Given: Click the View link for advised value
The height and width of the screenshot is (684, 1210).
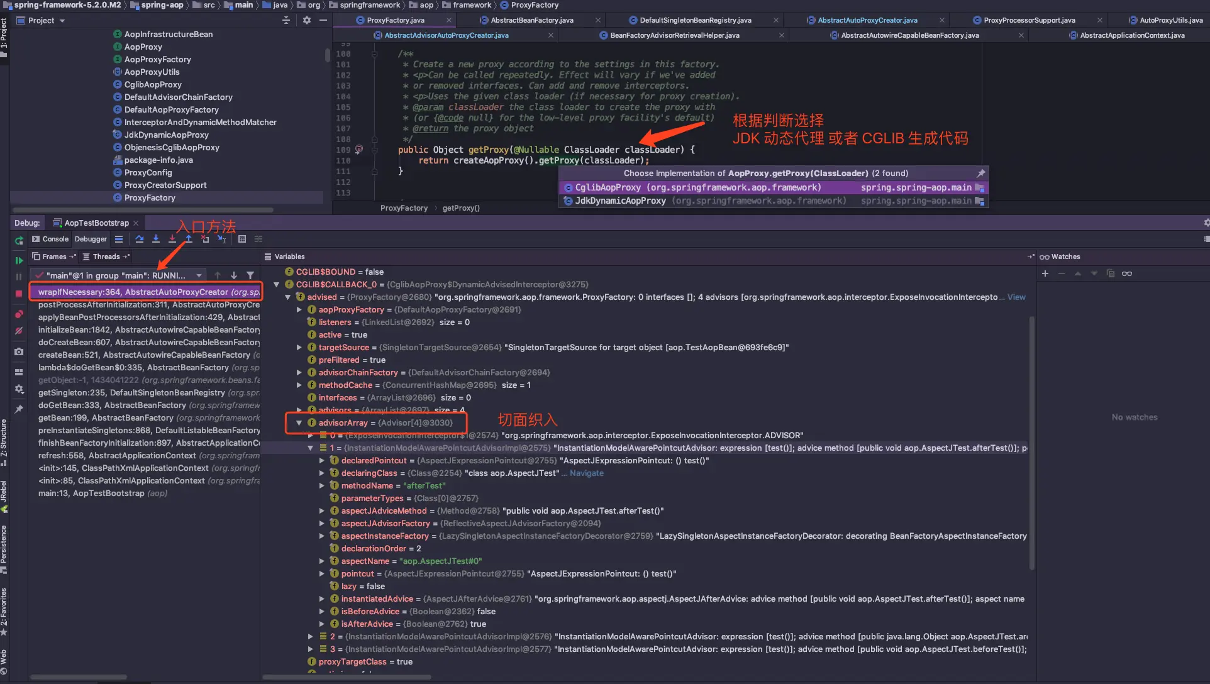Looking at the screenshot, I should (x=1016, y=297).
